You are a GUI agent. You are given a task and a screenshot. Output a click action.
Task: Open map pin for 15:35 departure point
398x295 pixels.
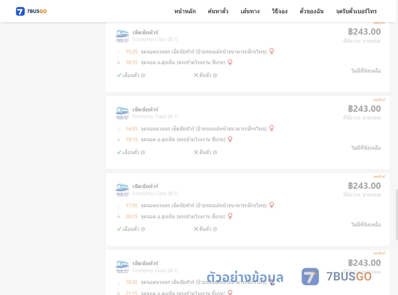(x=272, y=51)
